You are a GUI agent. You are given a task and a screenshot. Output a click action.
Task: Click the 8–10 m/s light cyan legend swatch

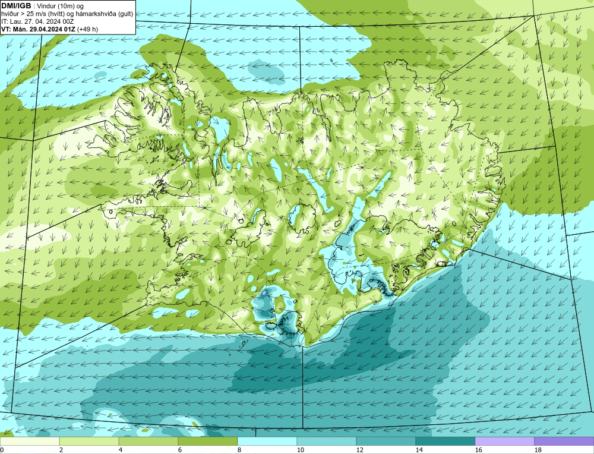click(267, 442)
